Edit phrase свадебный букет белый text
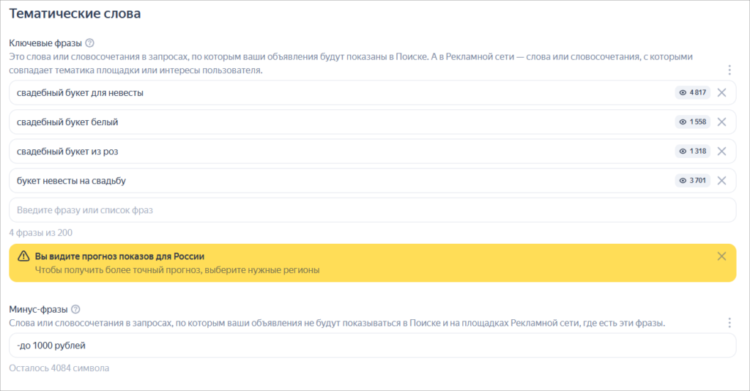This screenshot has width=750, height=391. (67, 122)
